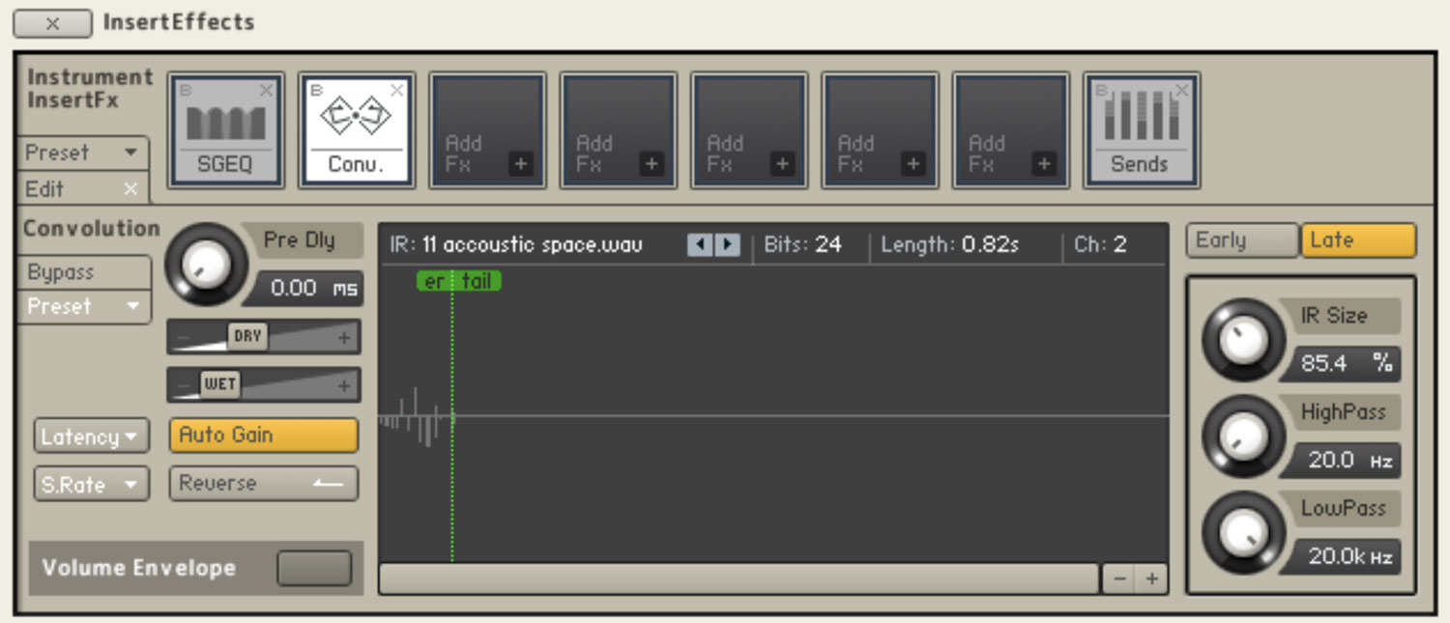Open the S.Rate dropdown

(92, 485)
